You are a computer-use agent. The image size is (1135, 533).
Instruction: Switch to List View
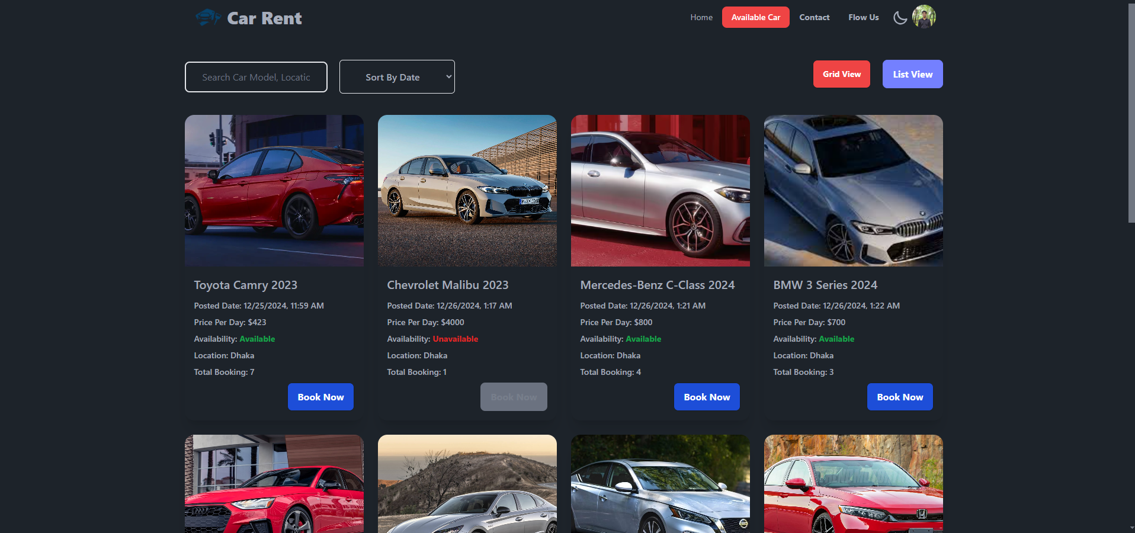coord(913,74)
